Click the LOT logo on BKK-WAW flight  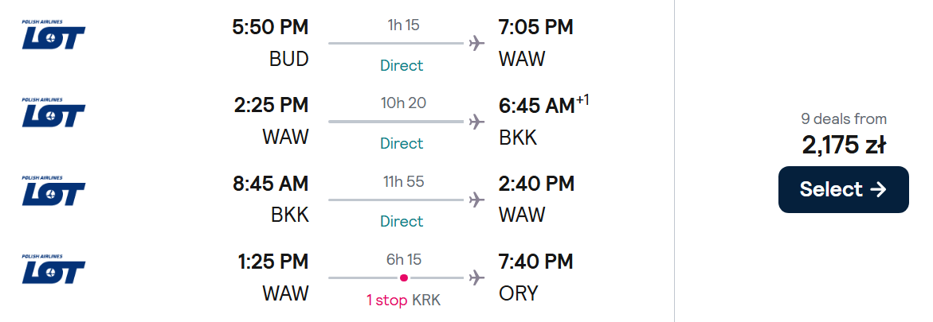53,191
